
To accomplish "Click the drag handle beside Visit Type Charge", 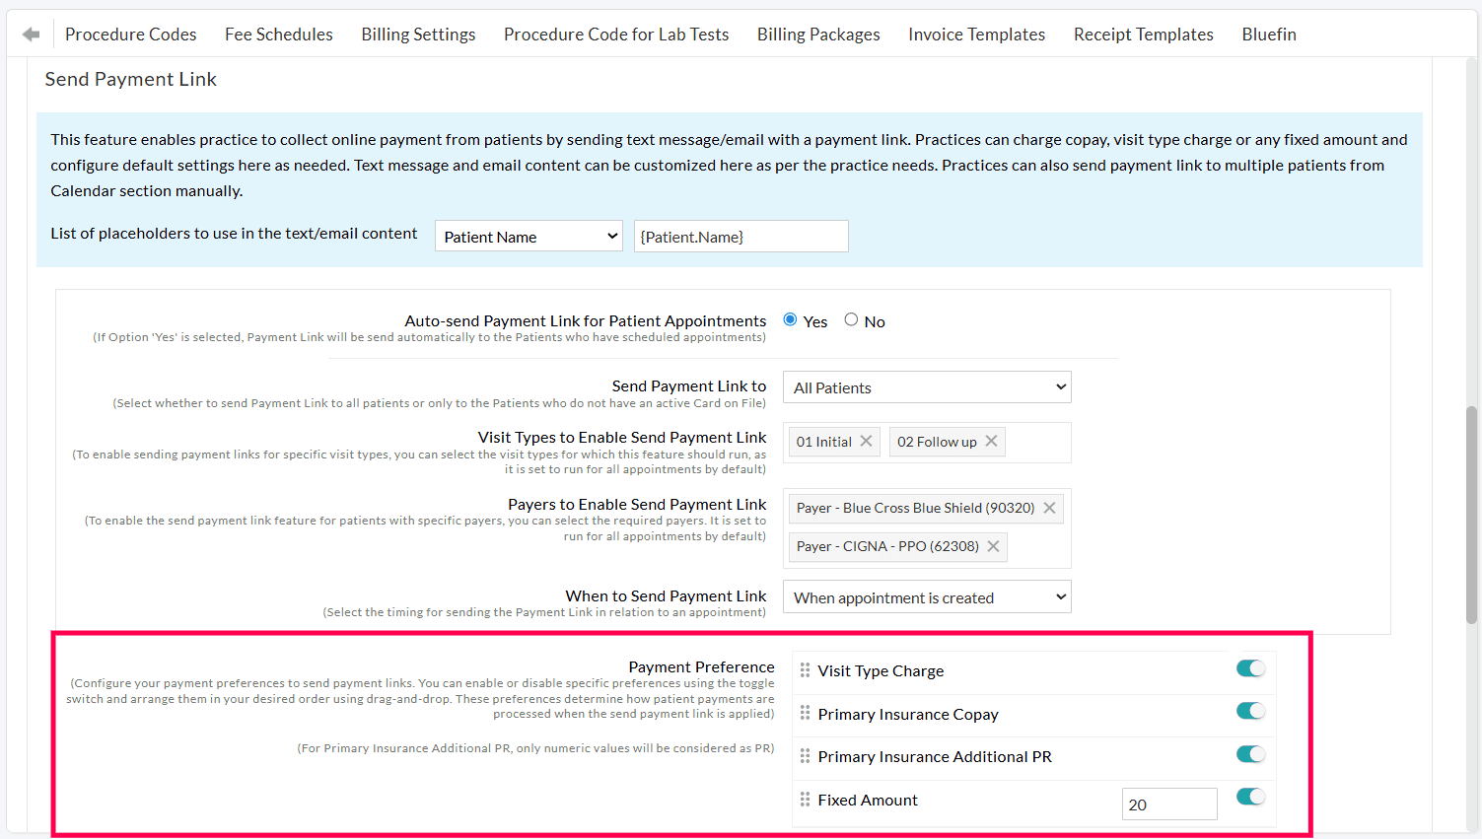I will pyautogui.click(x=804, y=670).
